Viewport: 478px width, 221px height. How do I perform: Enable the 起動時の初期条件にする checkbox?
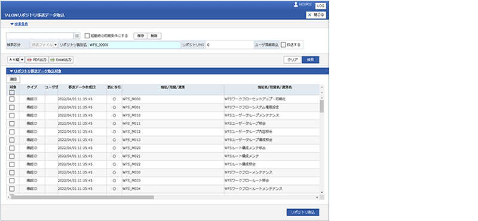pyautogui.click(x=87, y=36)
